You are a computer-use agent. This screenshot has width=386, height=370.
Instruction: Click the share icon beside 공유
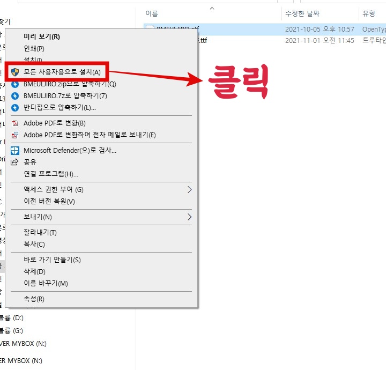[14, 162]
